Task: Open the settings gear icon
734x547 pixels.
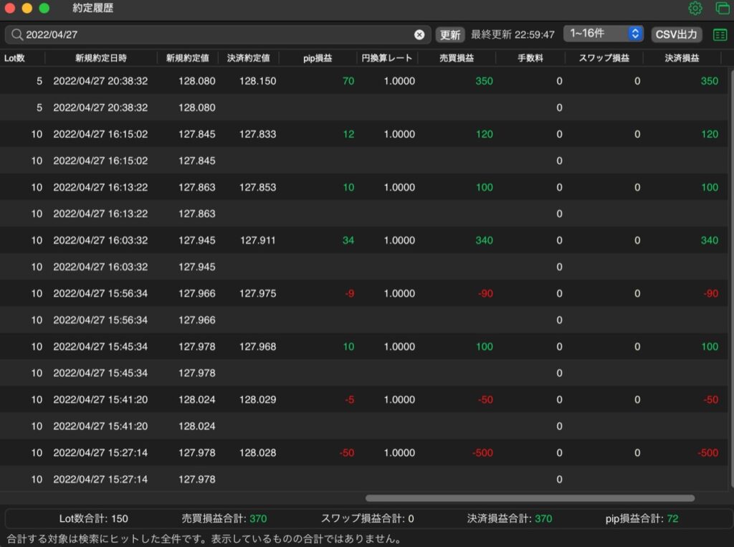Action: pos(695,8)
